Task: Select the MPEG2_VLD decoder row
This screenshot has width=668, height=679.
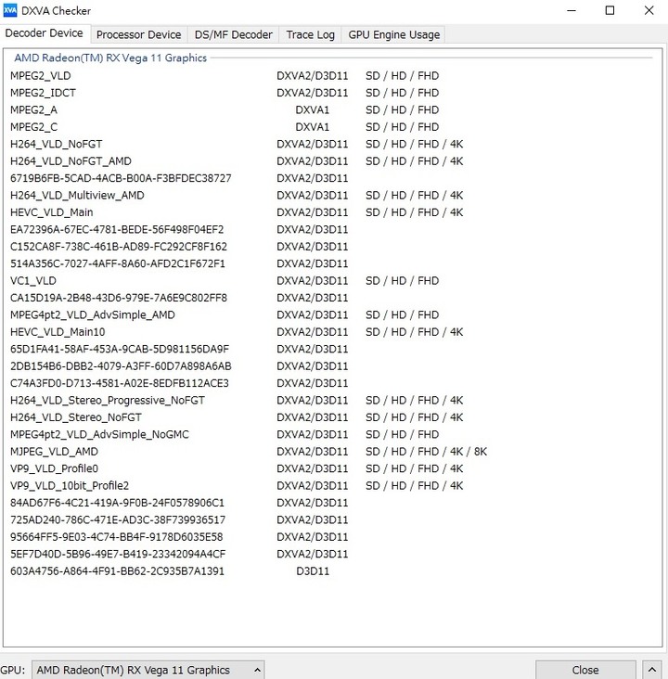Action: (x=225, y=76)
